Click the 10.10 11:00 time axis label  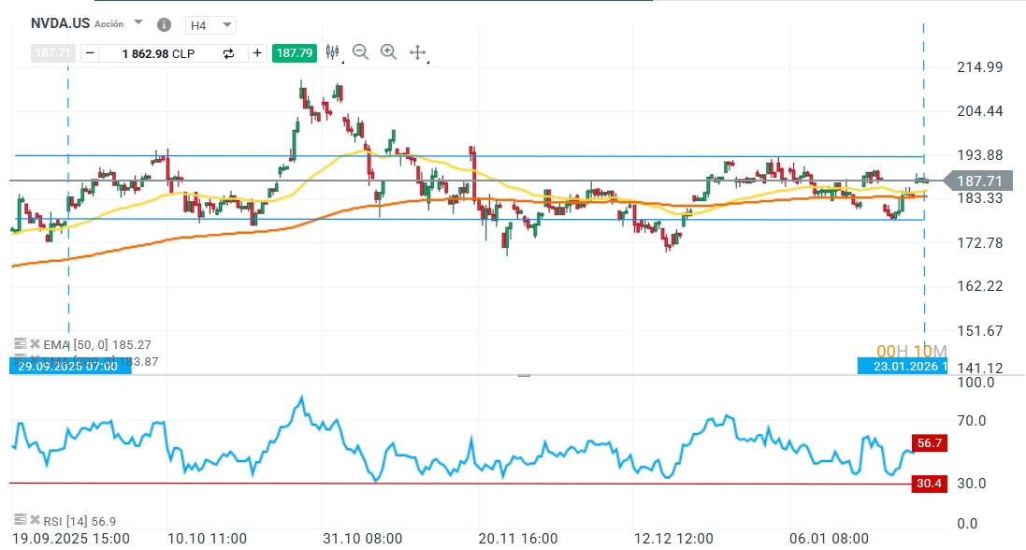[208, 539]
